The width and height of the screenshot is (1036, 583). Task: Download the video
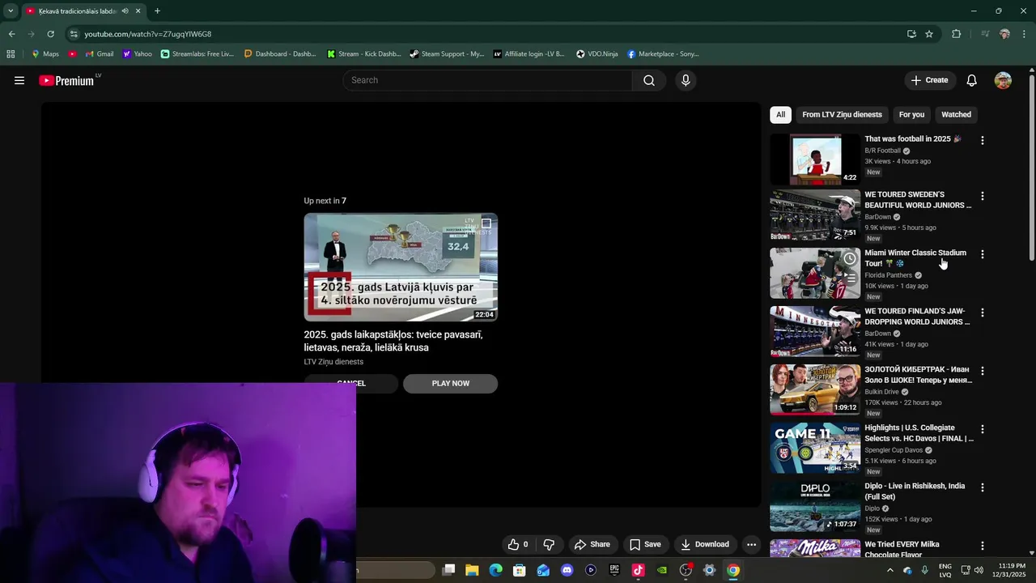click(705, 544)
